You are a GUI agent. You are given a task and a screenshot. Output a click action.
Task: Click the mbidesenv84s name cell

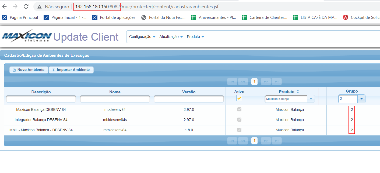pos(115,120)
